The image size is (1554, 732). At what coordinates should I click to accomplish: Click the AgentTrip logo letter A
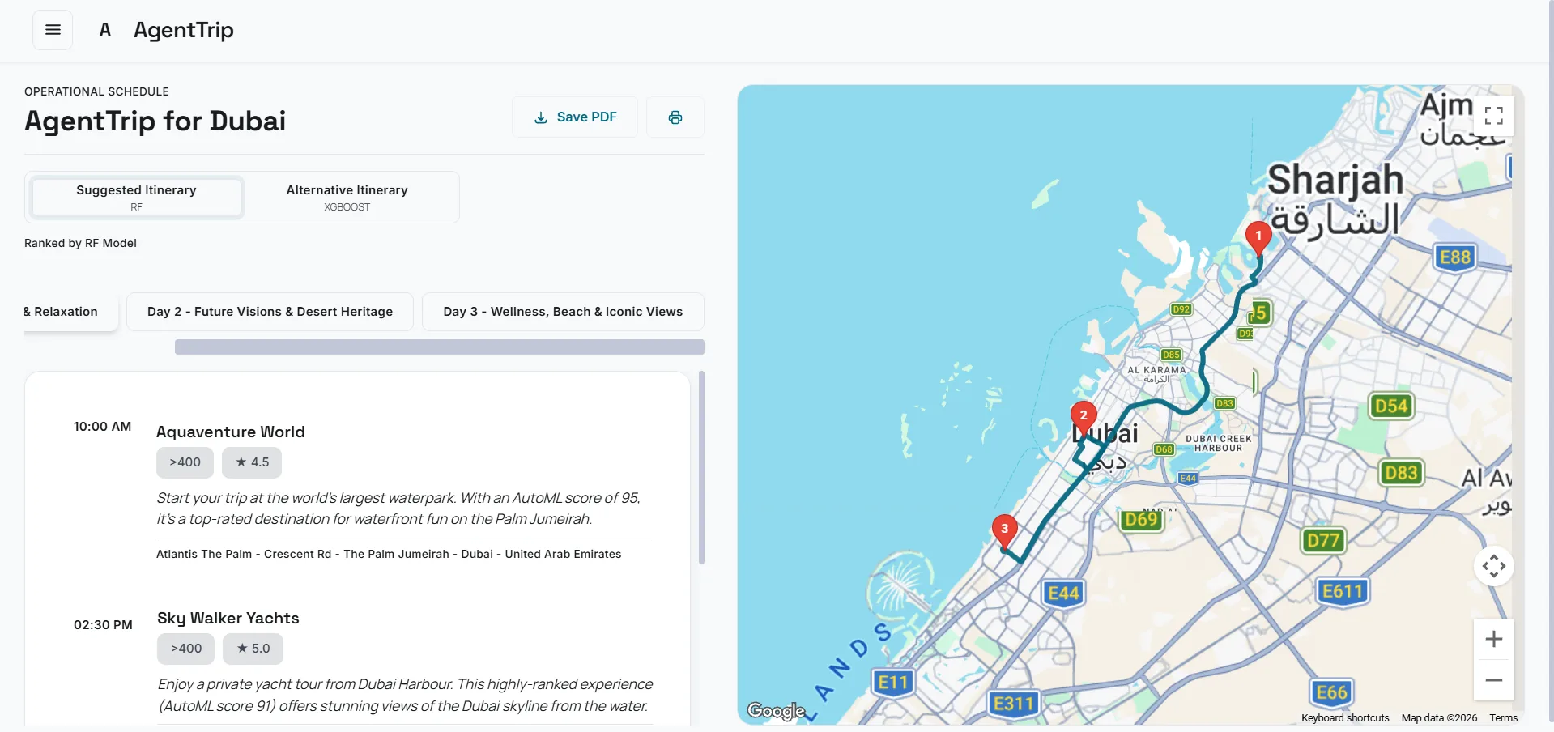(105, 30)
